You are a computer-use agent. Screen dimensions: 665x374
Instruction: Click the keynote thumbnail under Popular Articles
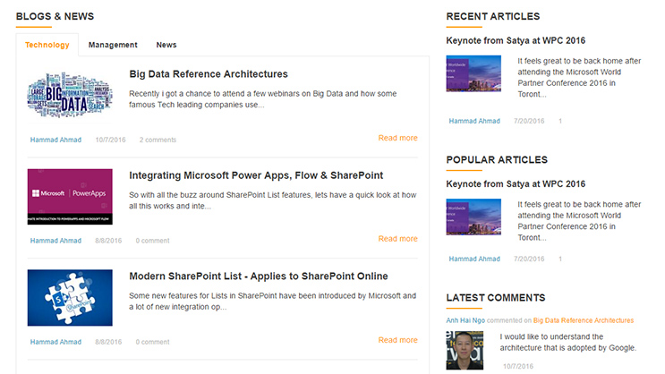(473, 217)
